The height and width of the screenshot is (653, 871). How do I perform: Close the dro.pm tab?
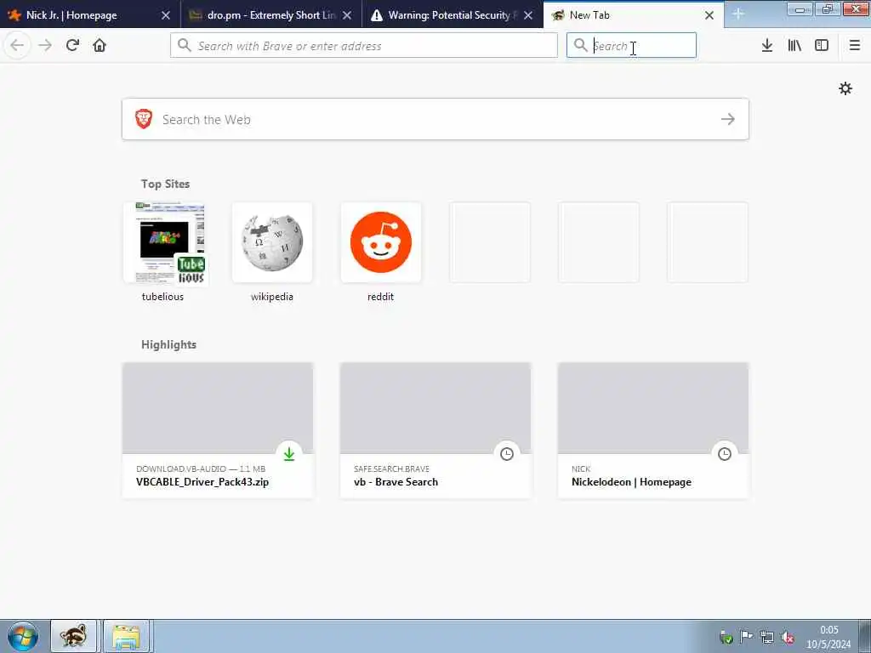tap(347, 15)
